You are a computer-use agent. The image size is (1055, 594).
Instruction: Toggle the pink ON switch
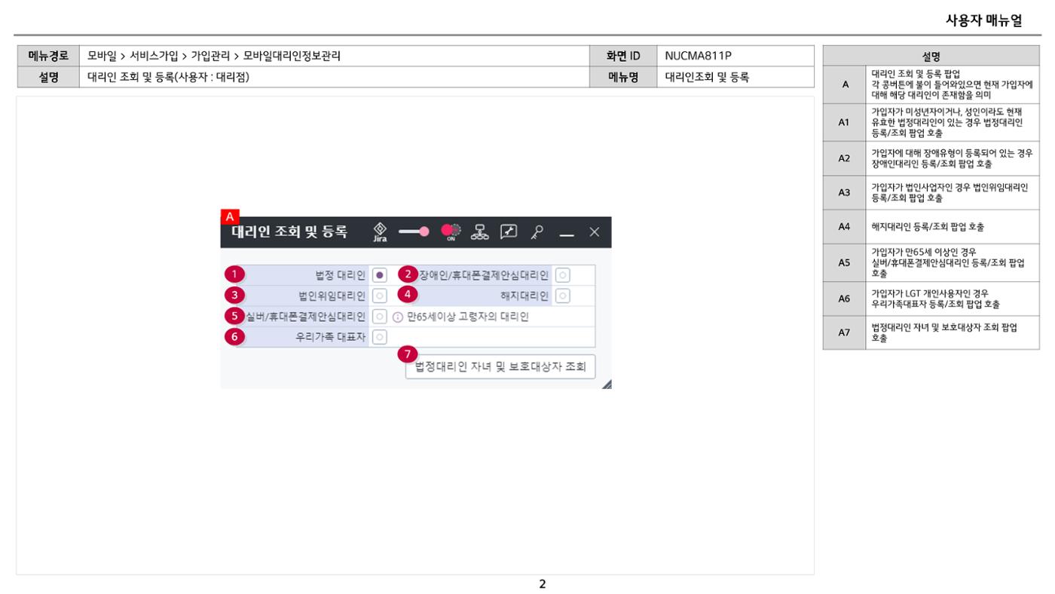point(451,232)
